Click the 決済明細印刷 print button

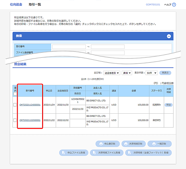coord(134,144)
